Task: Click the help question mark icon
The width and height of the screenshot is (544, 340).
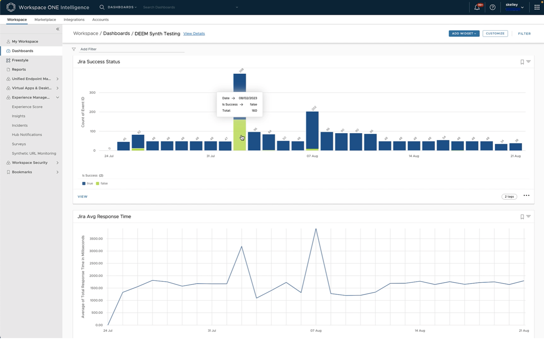Action: point(492,7)
